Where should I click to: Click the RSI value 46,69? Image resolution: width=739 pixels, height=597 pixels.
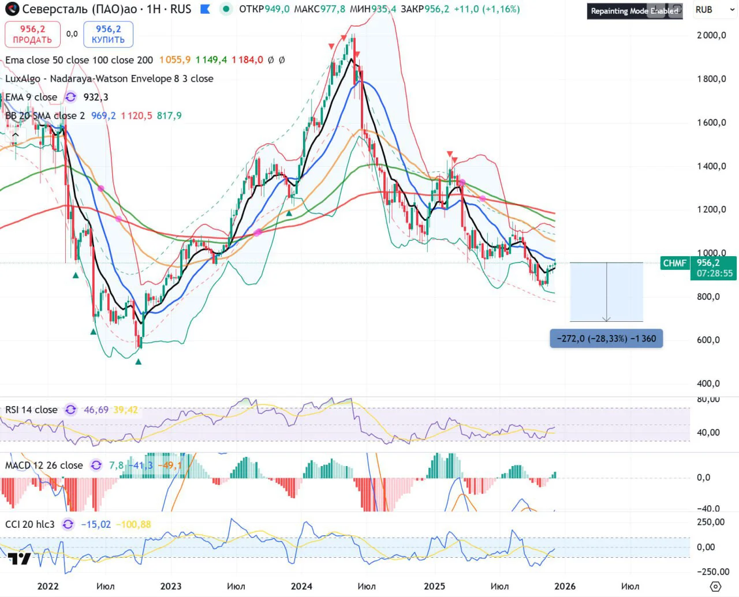[x=96, y=410]
